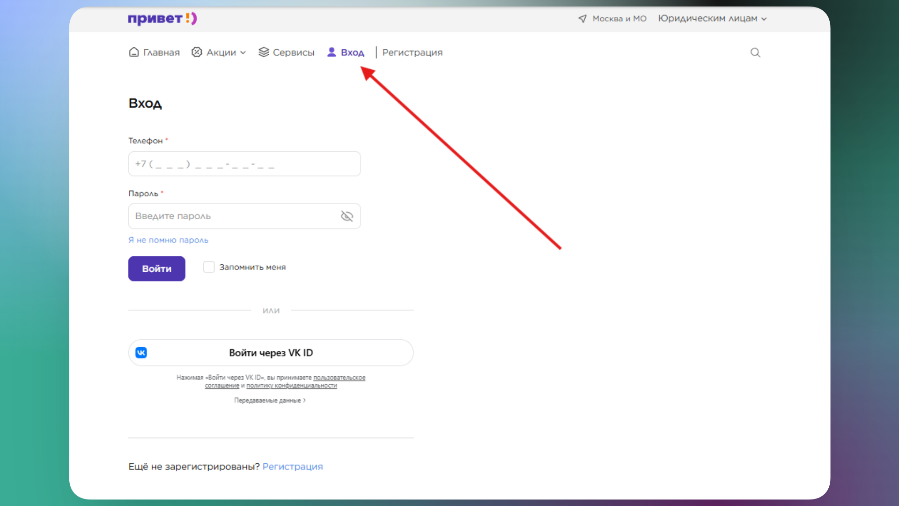Open the Регистрация nav item
Image resolution: width=899 pixels, height=506 pixels.
coord(412,52)
